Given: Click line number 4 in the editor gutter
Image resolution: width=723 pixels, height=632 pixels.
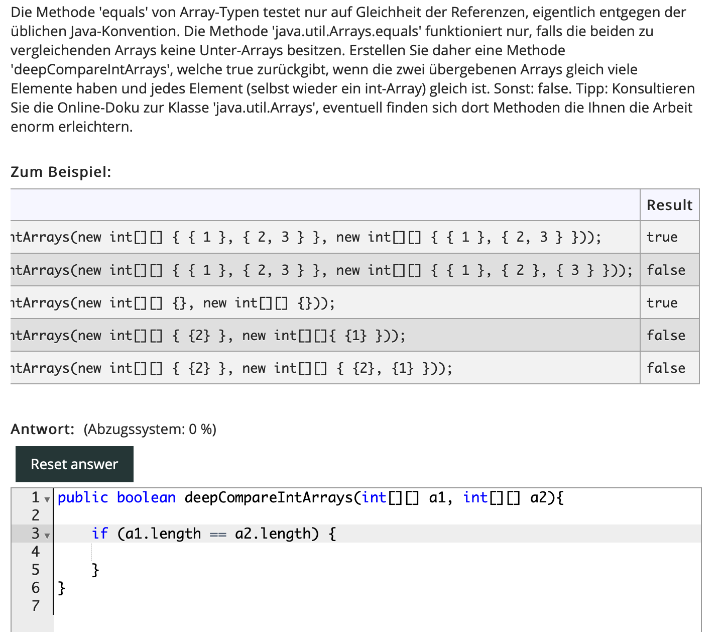Looking at the screenshot, I should [x=35, y=551].
